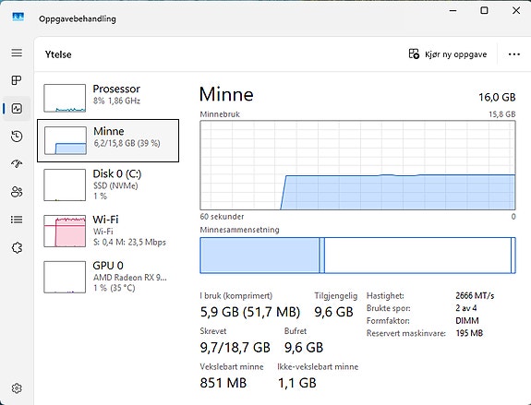Click the Tilgjengelig label above 9,6 GB
Viewport: 531px width, 405px height.
click(x=335, y=296)
